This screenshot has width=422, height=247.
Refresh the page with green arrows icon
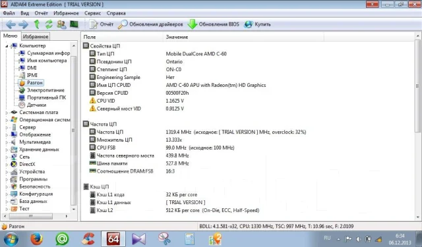click(49, 24)
